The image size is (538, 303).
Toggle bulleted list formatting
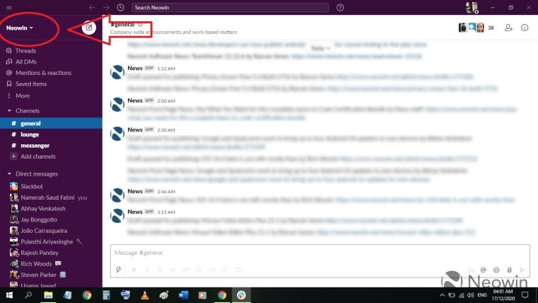coord(212,270)
